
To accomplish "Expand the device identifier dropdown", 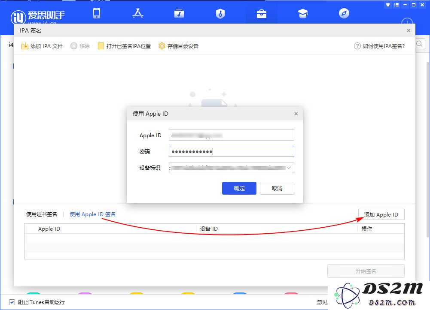I will 289,168.
